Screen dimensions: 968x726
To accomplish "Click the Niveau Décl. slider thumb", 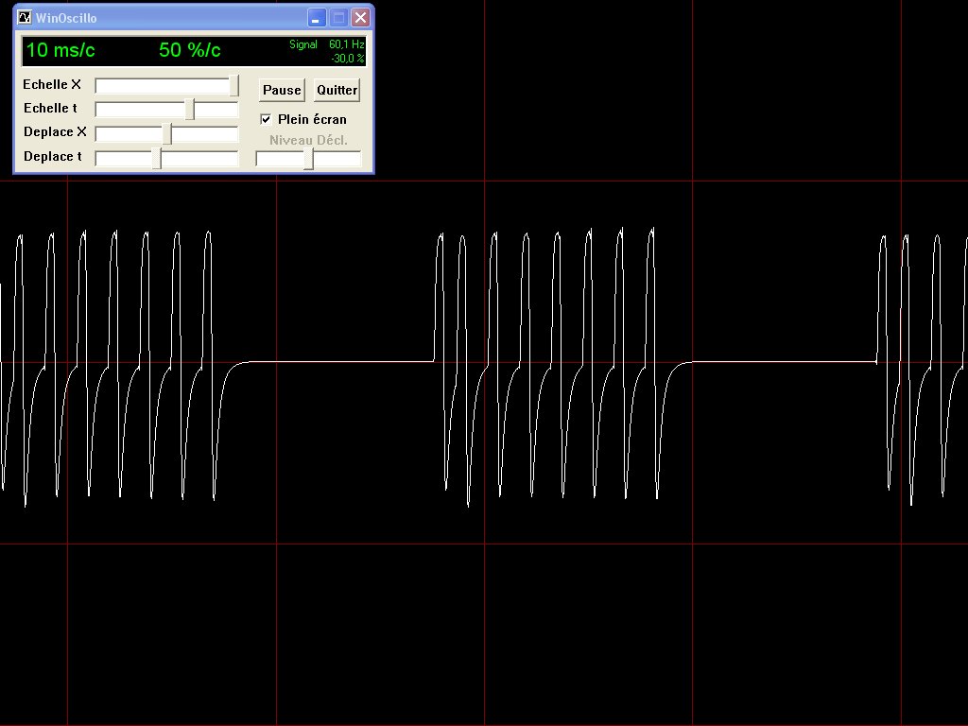I will [309, 159].
